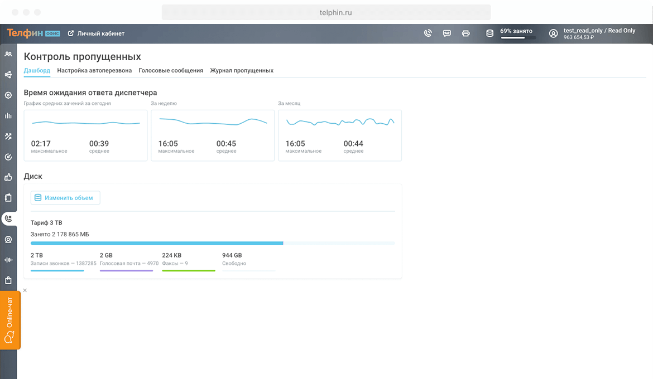Go to the Журнал пропущенных tab

(242, 71)
